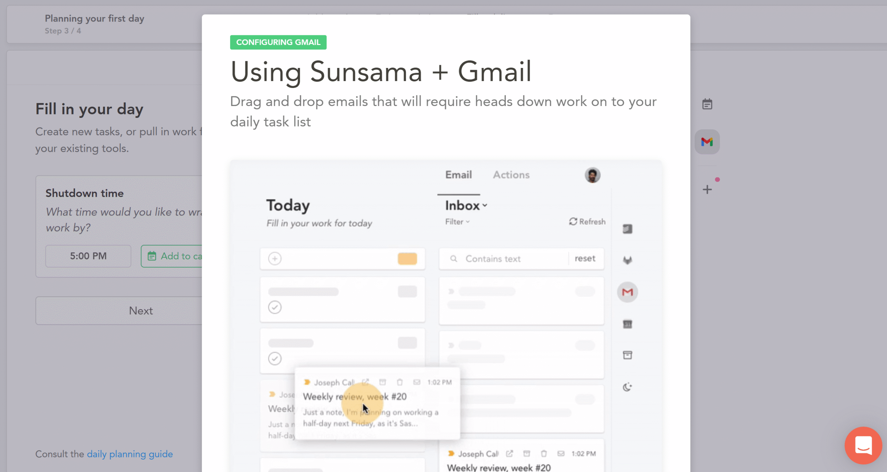Check off the lower placeholder task circle
Screen dimensions: 887x472
pyautogui.click(x=275, y=359)
